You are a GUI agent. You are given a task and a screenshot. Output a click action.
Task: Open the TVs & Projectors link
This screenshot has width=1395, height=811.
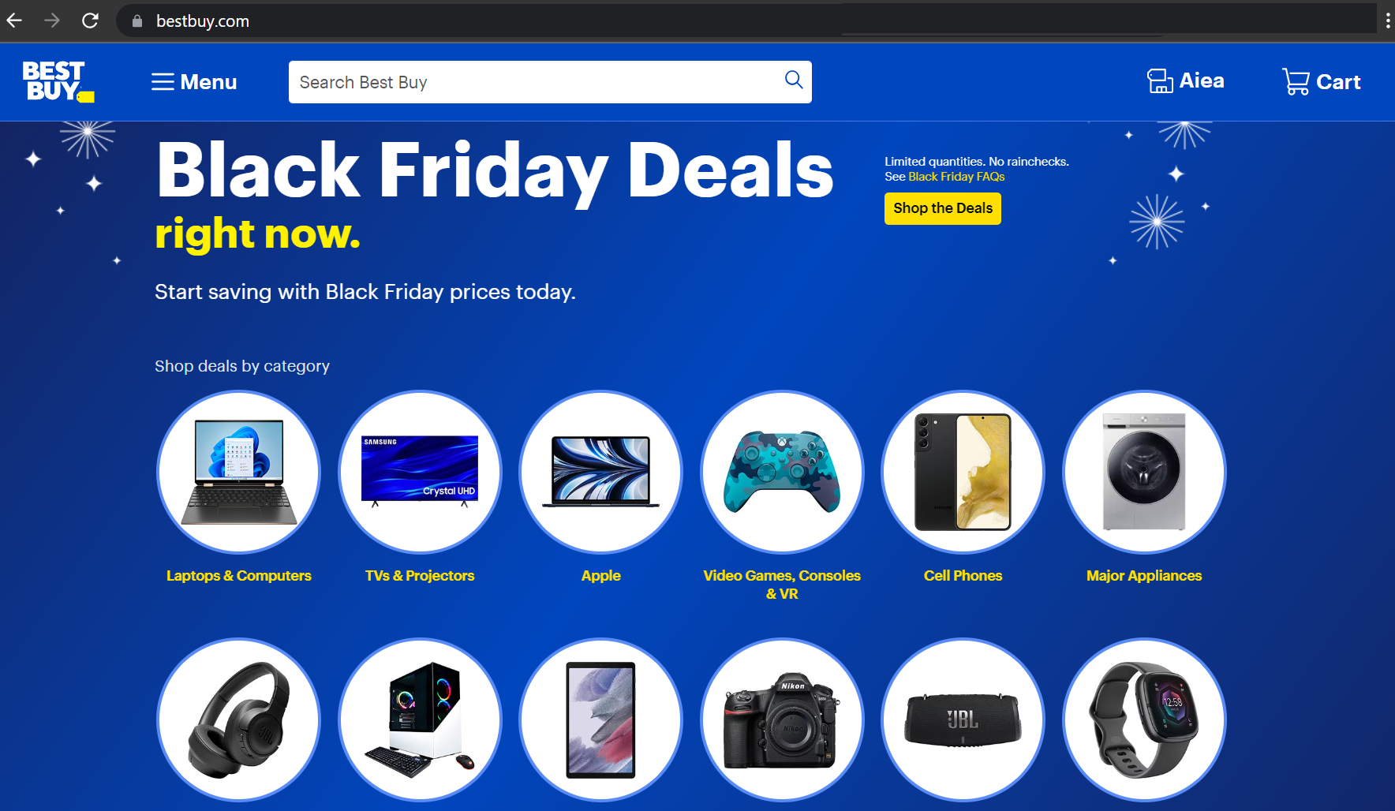420,575
